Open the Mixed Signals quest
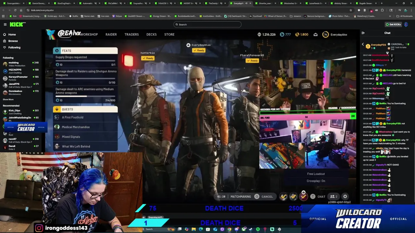The height and width of the screenshot is (233, 415). click(85, 137)
